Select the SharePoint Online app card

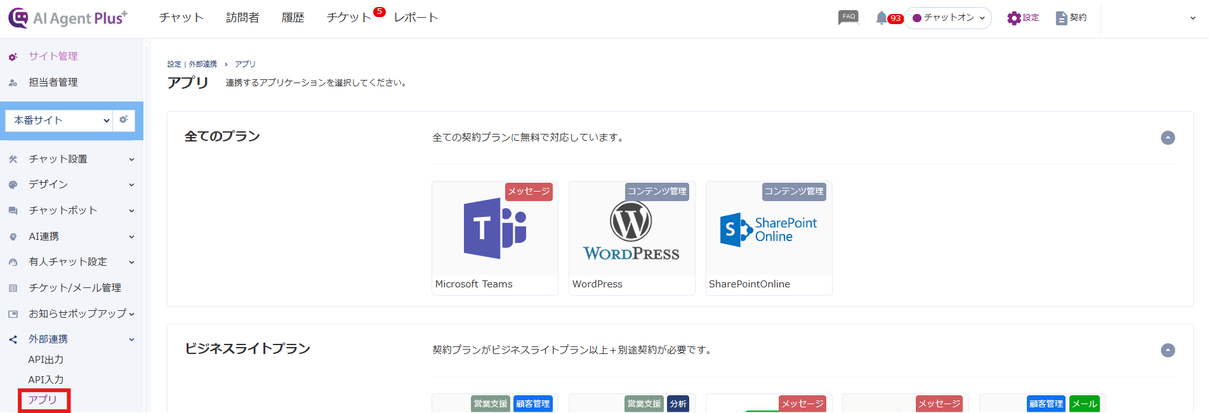(769, 238)
